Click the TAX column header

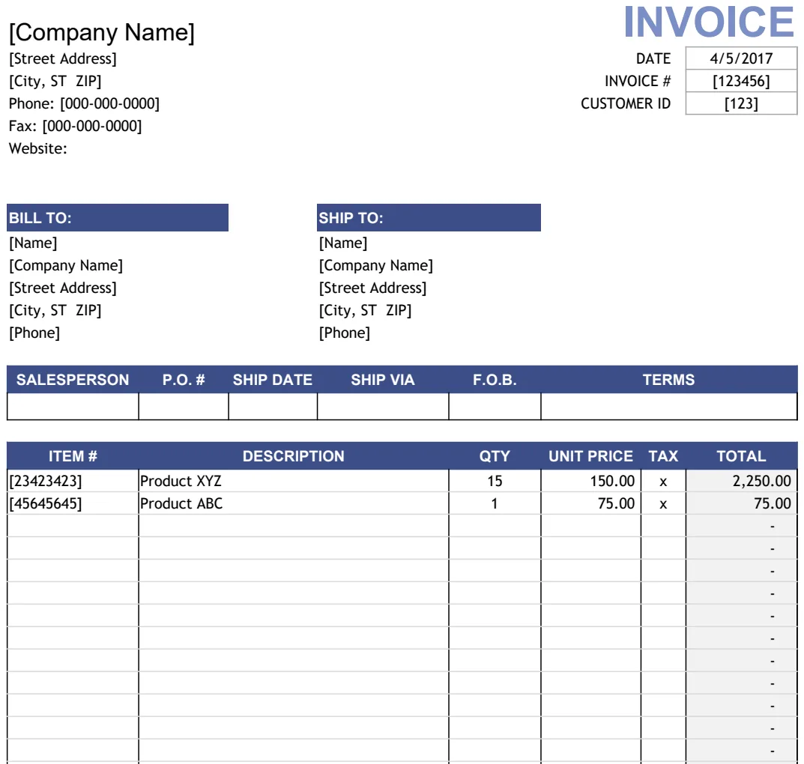click(x=663, y=456)
